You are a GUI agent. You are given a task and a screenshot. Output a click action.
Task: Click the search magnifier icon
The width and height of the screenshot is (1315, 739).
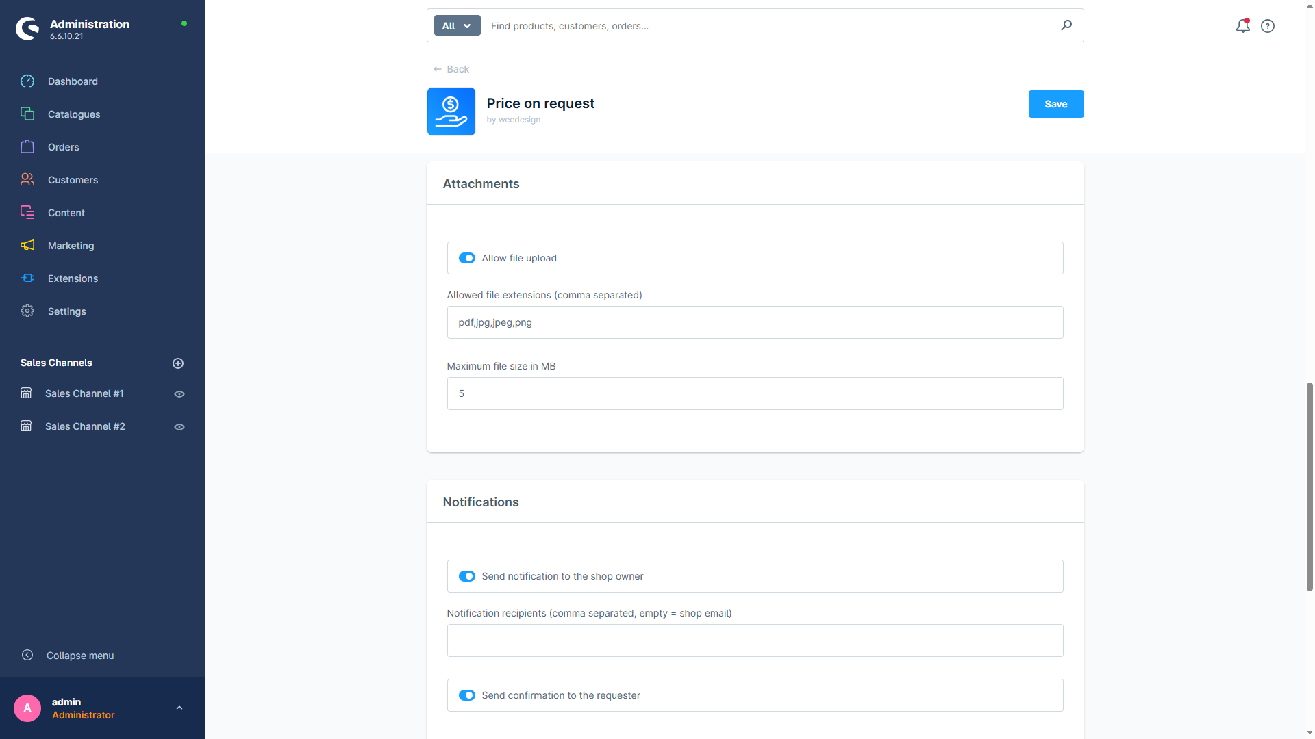coord(1066,25)
